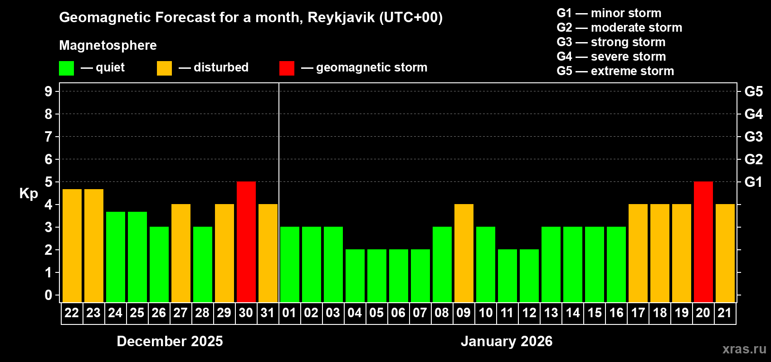Image resolution: width=771 pixels, height=362 pixels.
Task: Click the 'G2 — moderate storm' legend line
Action: click(620, 28)
